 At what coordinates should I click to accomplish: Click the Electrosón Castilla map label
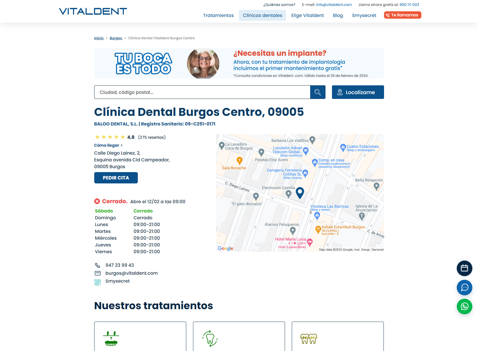click(x=278, y=188)
